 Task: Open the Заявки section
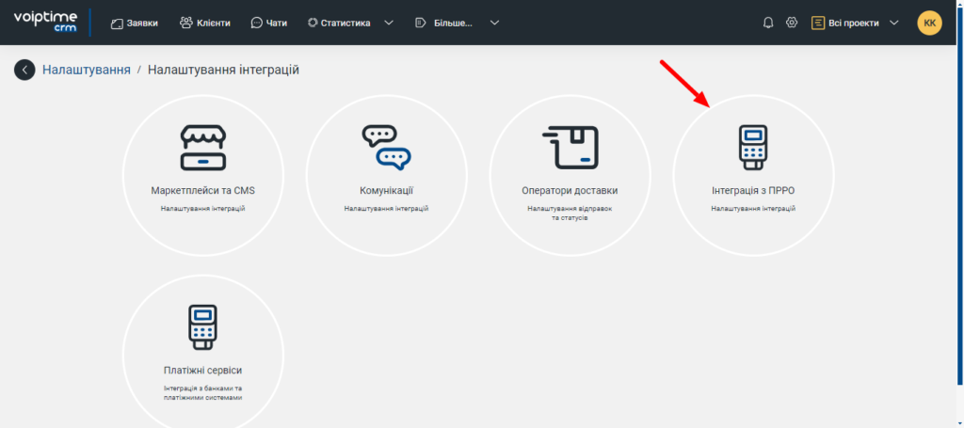tap(134, 23)
